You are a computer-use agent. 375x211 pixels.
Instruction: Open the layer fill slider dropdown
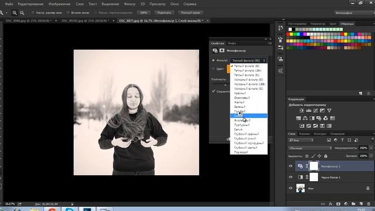tap(371, 156)
